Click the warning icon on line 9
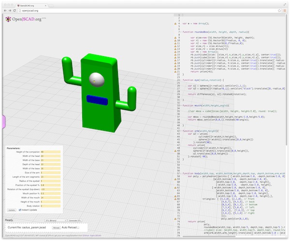 click(x=175, y=38)
